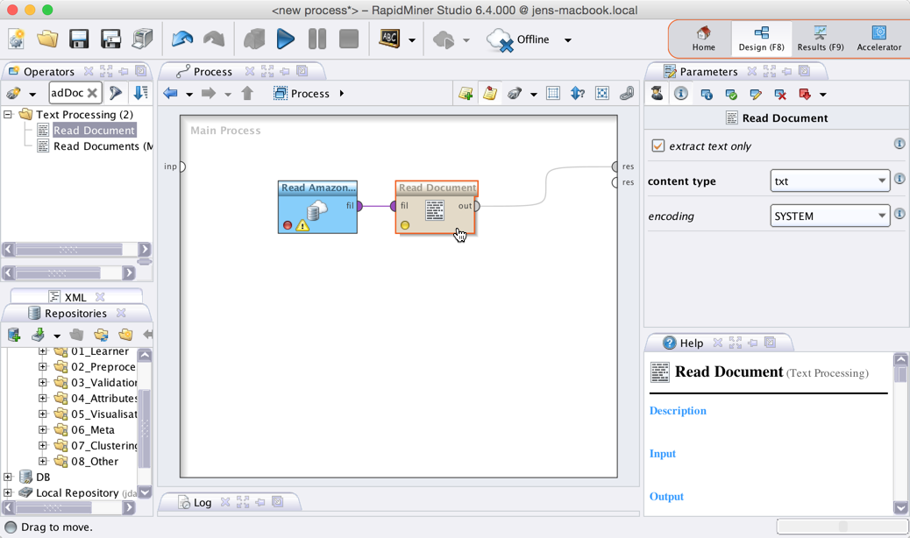910x538 pixels.
Task: Open the encoding SYSTEM dropdown
Action: [x=829, y=216]
